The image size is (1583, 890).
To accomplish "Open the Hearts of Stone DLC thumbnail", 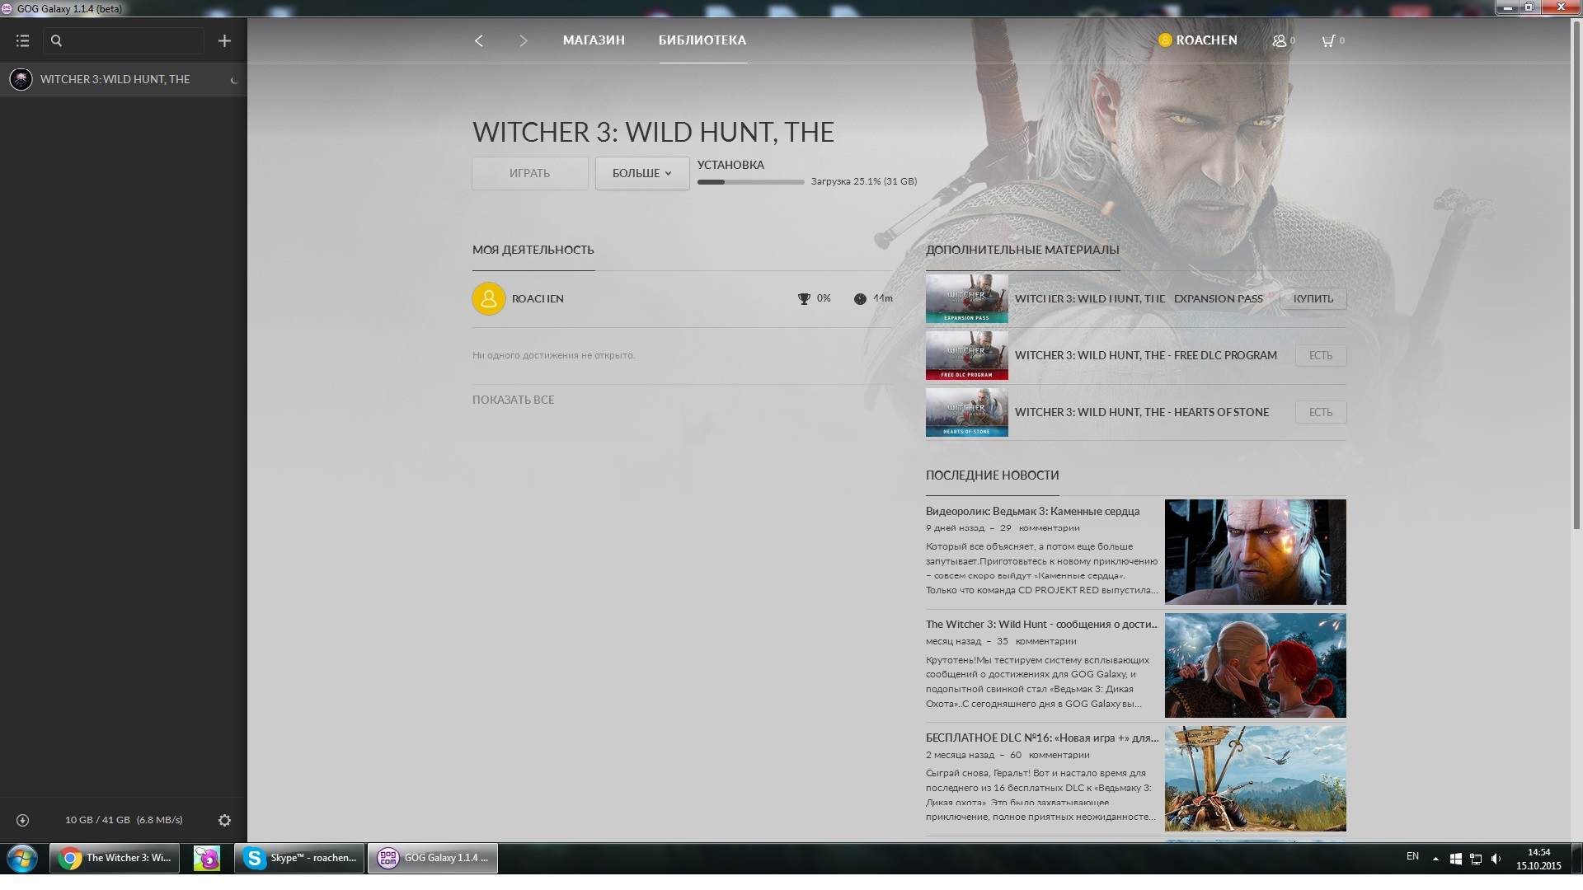I will coord(966,412).
